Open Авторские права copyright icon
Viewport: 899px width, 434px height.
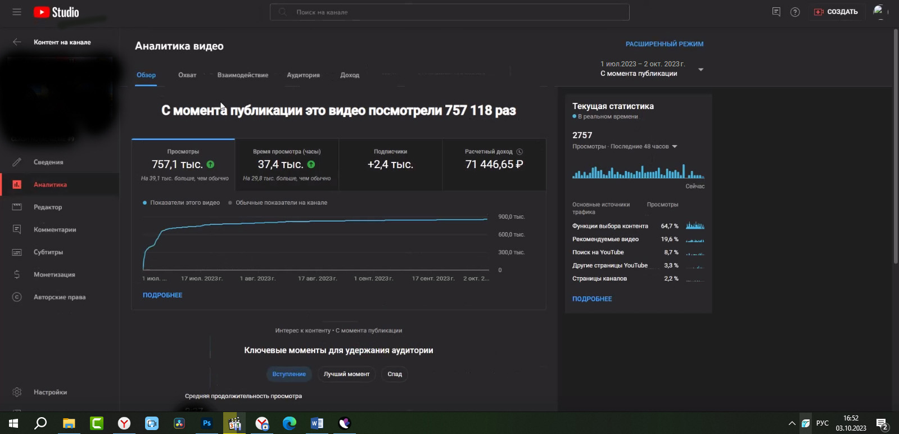pyautogui.click(x=17, y=297)
